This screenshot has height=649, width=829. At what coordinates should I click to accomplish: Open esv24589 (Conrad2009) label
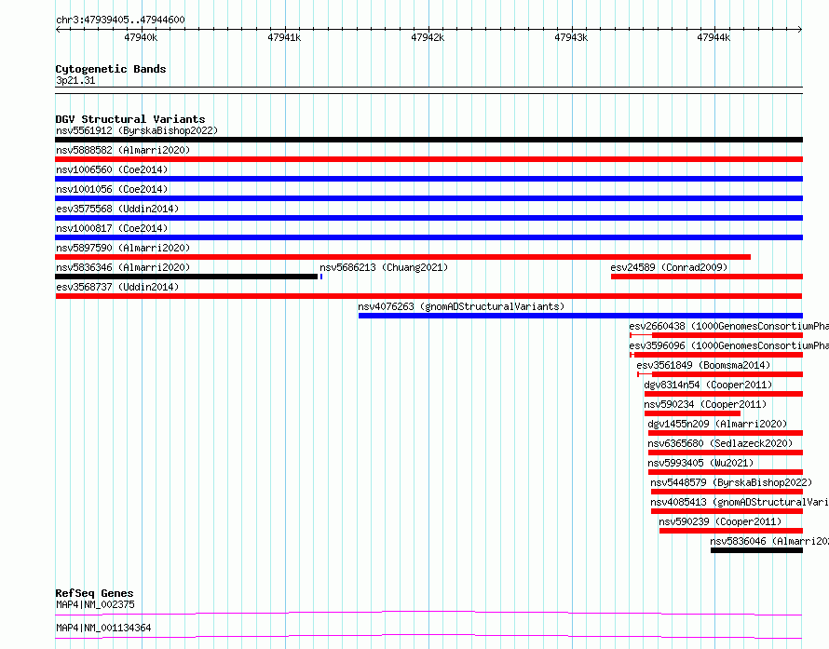pos(669,267)
